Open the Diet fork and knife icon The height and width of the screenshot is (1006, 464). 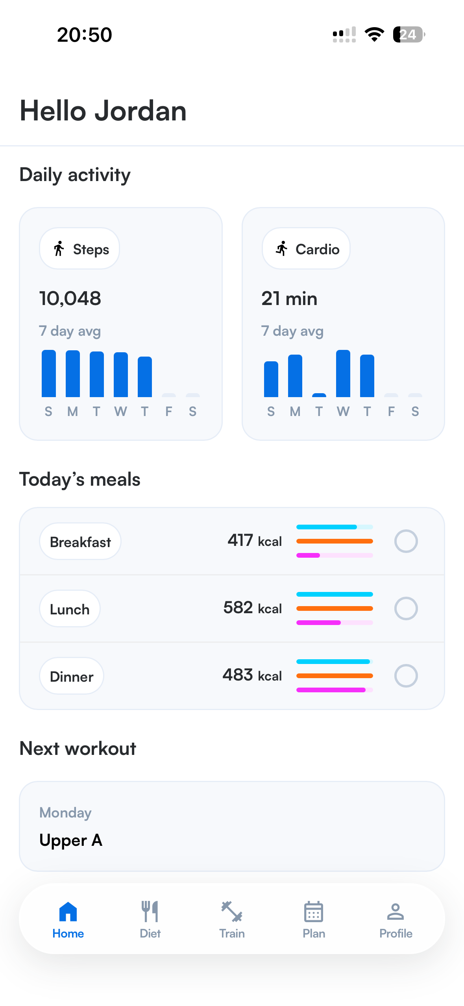pos(150,912)
